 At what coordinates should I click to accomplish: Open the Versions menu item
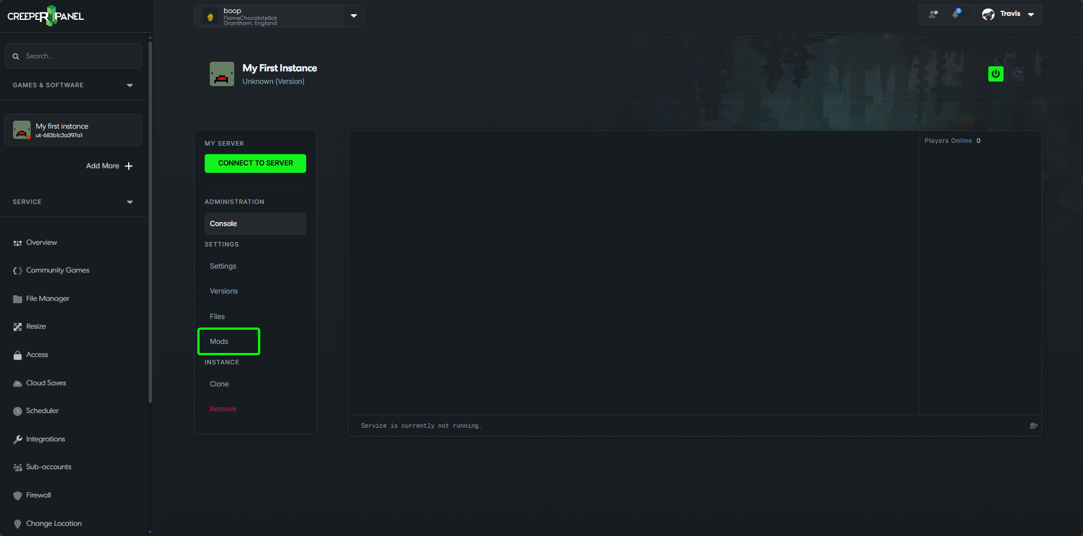[x=255, y=291]
